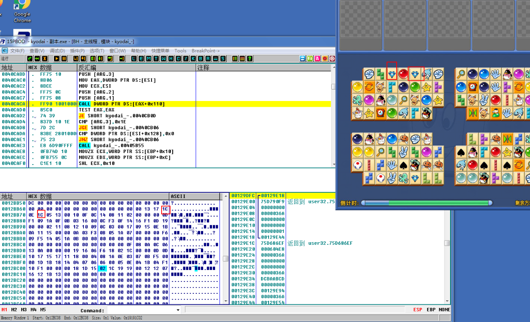This screenshot has height=322, width=530.
Task: Open the Call stack (K icon)
Action: pos(193,58)
